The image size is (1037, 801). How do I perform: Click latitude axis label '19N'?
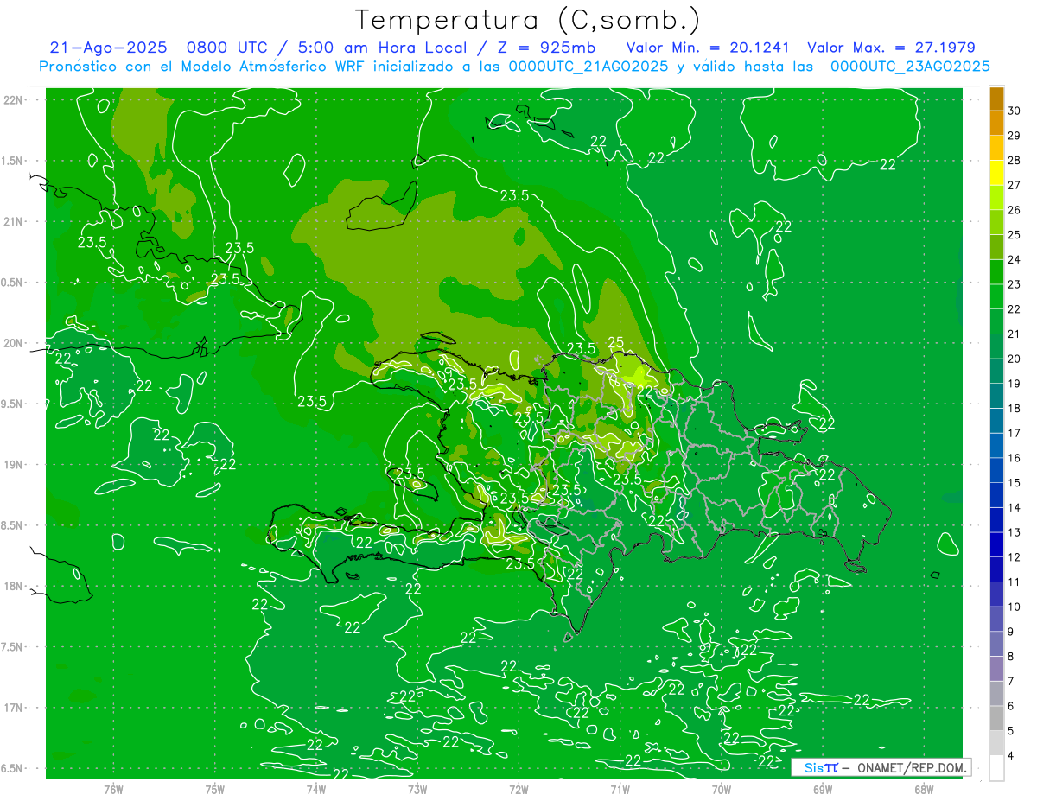click(x=14, y=465)
